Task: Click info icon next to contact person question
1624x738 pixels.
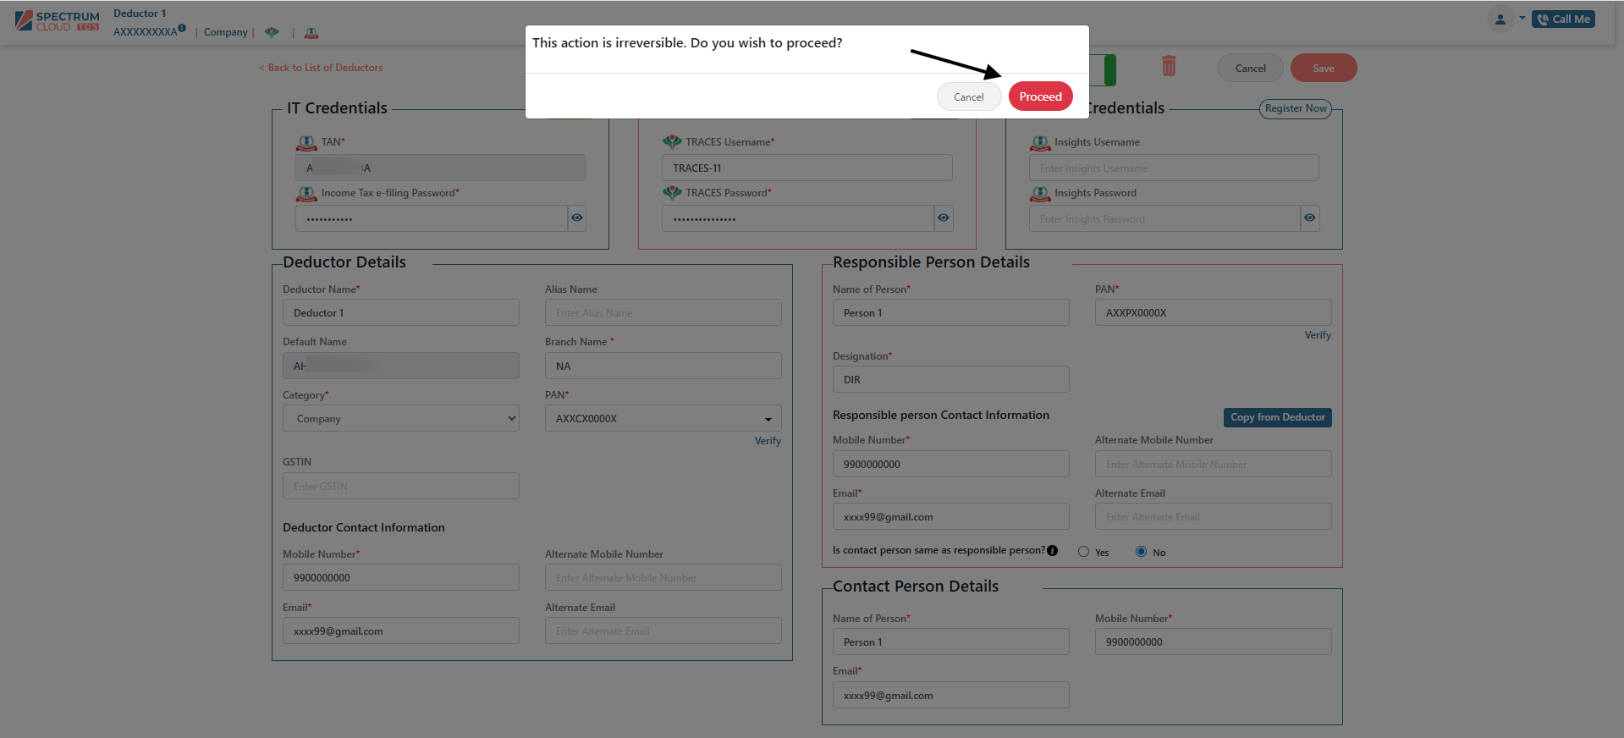Action: [1052, 550]
